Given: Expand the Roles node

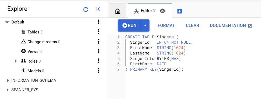Looking at the screenshot, I should tap(16, 61).
